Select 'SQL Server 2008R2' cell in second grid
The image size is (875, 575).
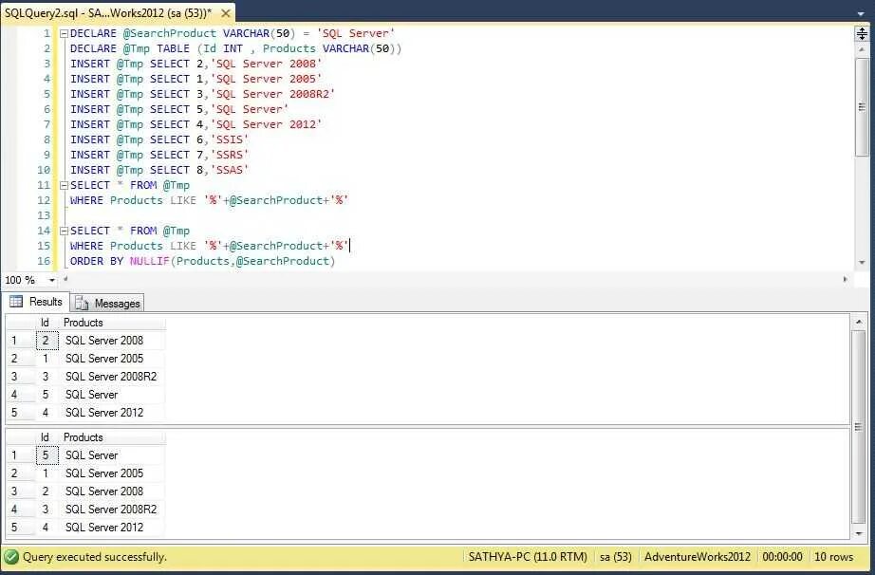pos(112,510)
